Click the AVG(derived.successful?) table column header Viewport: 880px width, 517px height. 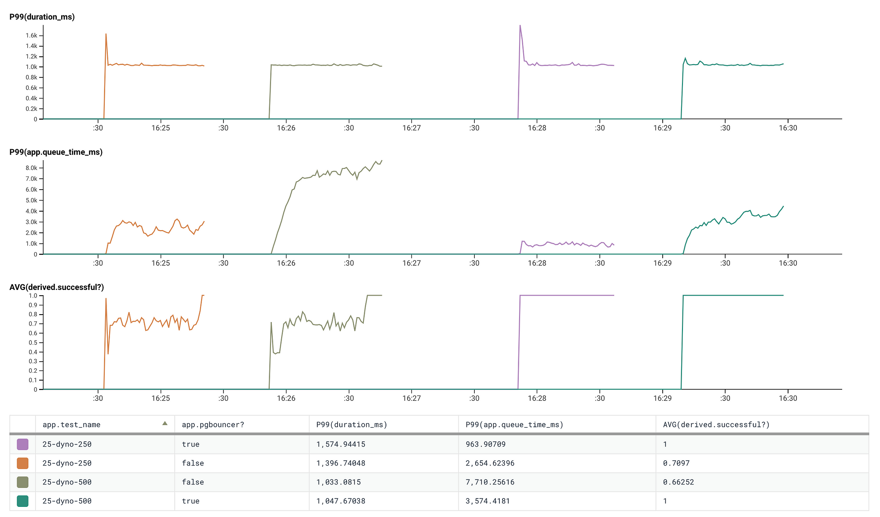point(762,425)
